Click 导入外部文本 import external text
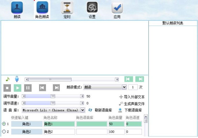This screenshot has height=138, width=198. (132, 97)
